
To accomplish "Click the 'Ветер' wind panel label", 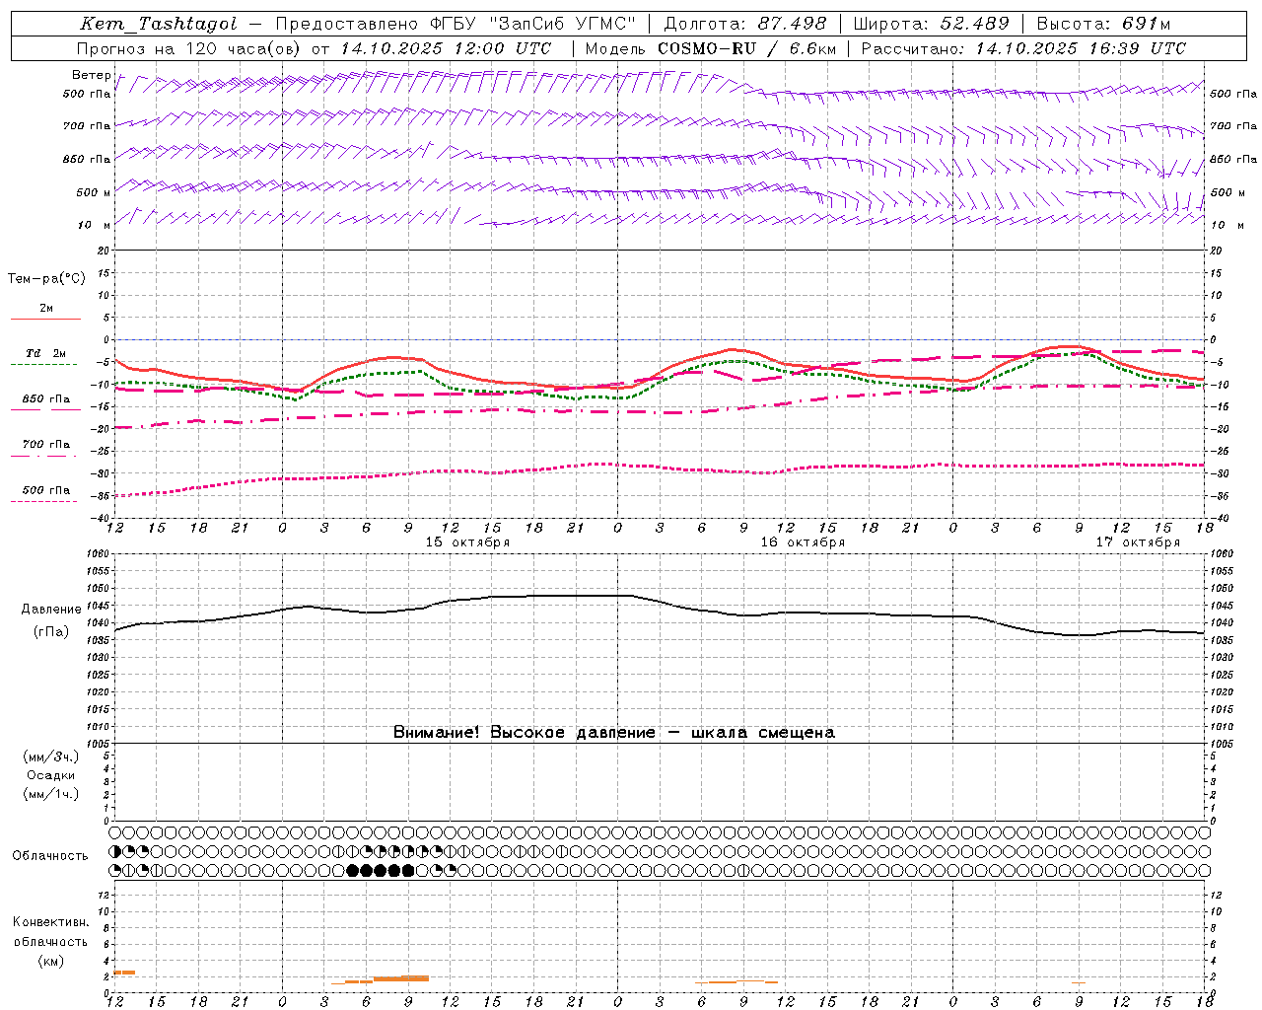I will (x=92, y=75).
